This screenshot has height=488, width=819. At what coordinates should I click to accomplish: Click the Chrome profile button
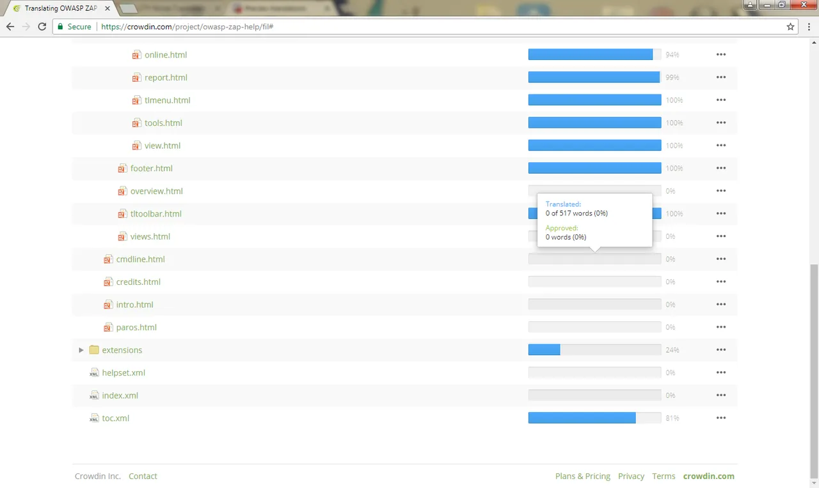(x=749, y=4)
